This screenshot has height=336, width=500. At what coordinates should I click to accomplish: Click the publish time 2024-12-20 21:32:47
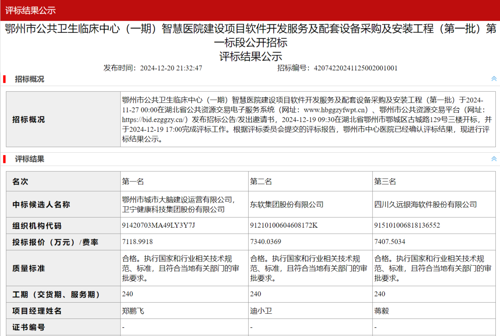[x=171, y=68]
